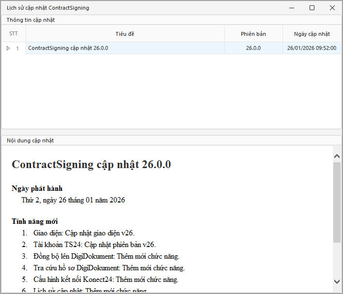Sort by the Phiên bản column header
This screenshot has width=343, height=294.
[253, 34]
